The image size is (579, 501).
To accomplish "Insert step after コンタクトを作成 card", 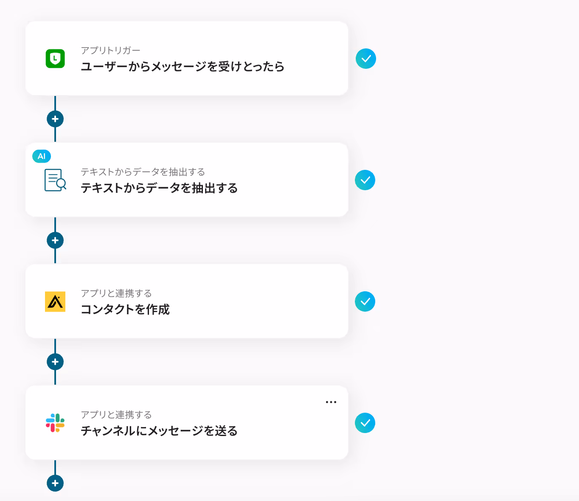I will click(55, 362).
